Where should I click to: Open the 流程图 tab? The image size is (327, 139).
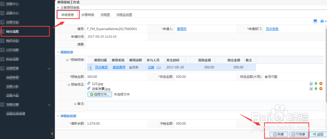point(105,15)
